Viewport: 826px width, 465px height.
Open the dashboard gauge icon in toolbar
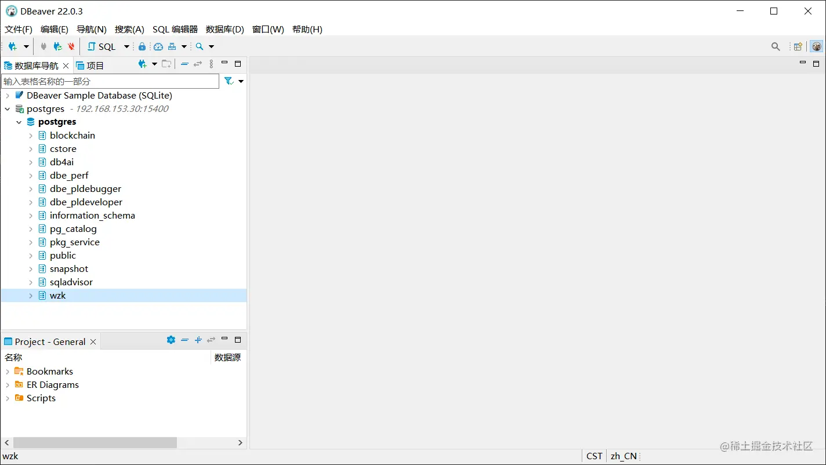point(158,46)
